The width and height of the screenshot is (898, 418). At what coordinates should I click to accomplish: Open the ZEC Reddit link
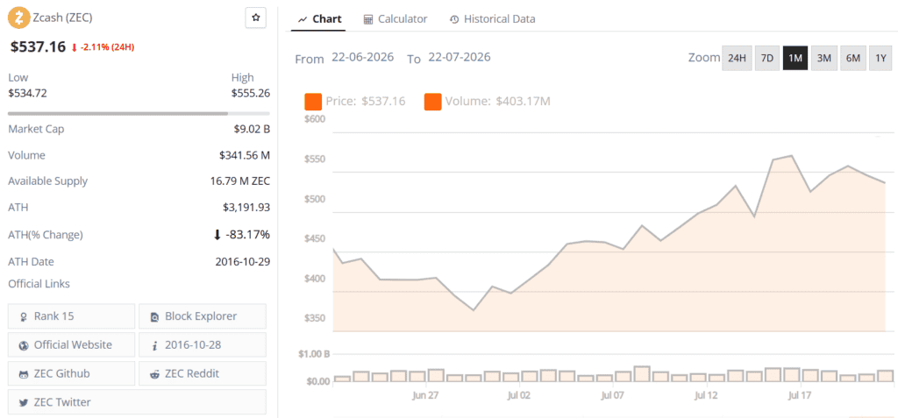(203, 373)
